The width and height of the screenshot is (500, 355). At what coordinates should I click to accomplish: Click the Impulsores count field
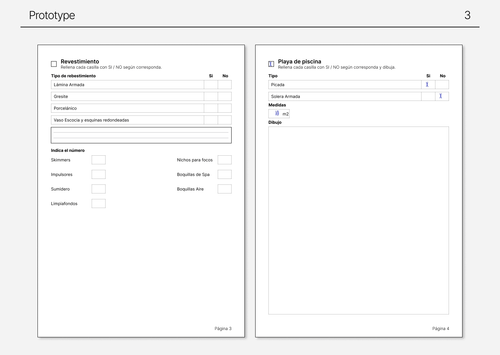[x=98, y=174]
